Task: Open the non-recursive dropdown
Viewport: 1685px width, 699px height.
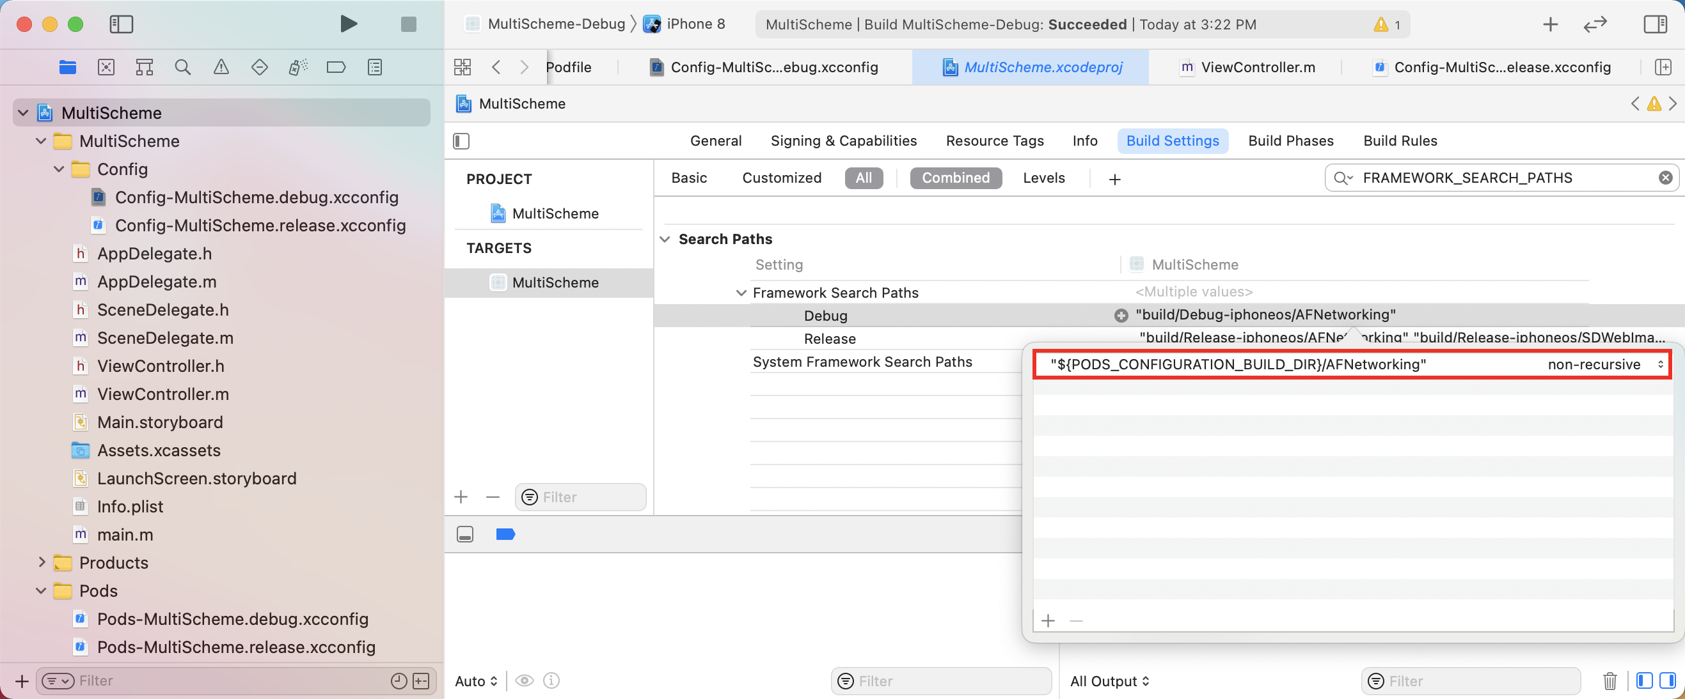Action: 1604,365
